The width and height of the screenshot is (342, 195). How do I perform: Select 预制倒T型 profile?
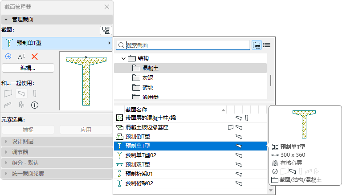tap(190, 137)
